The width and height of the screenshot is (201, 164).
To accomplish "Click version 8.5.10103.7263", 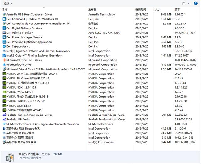I will (184, 51).
